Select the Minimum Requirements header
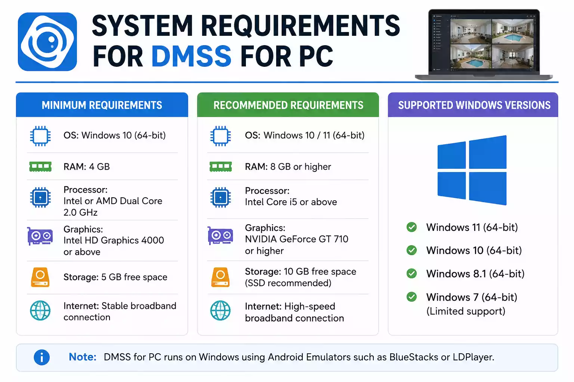Screen dimensions: 574x382 [102, 105]
